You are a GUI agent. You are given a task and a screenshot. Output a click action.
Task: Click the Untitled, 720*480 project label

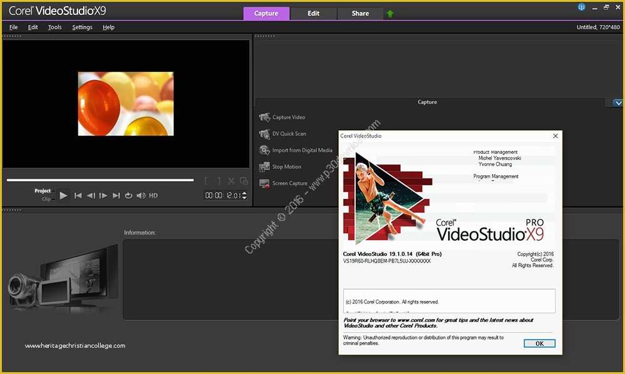[x=598, y=27]
